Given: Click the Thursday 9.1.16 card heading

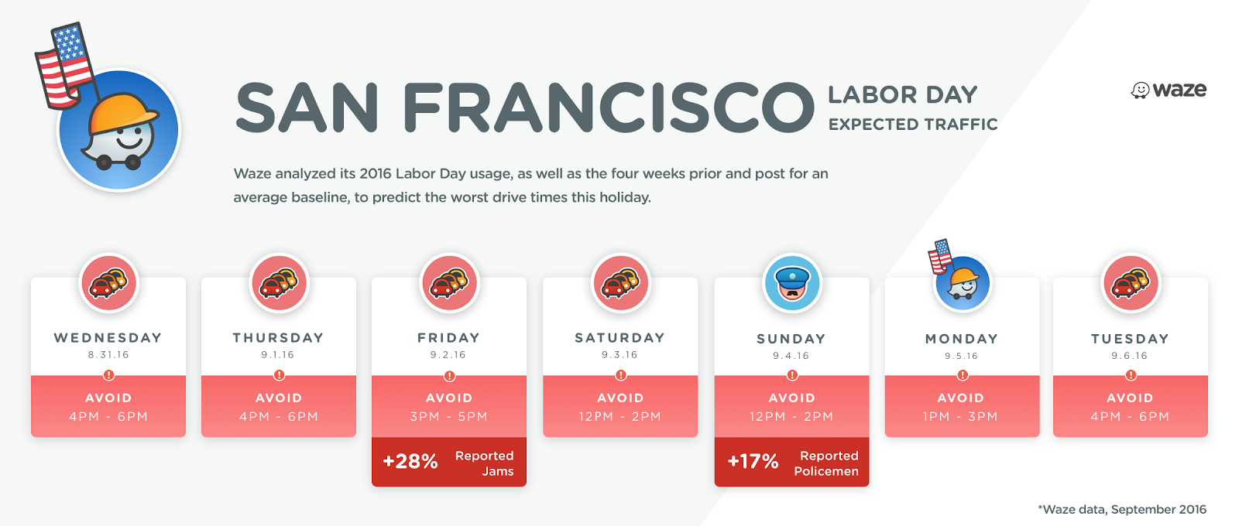Looking at the screenshot, I should [x=279, y=345].
